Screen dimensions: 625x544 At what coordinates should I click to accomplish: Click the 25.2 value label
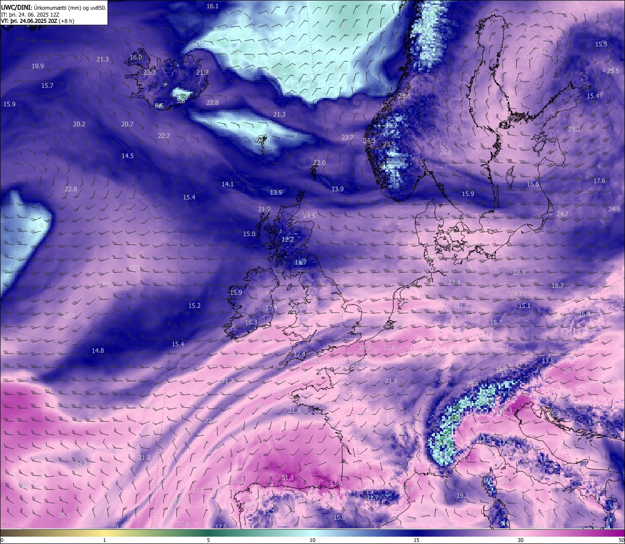tap(575, 129)
